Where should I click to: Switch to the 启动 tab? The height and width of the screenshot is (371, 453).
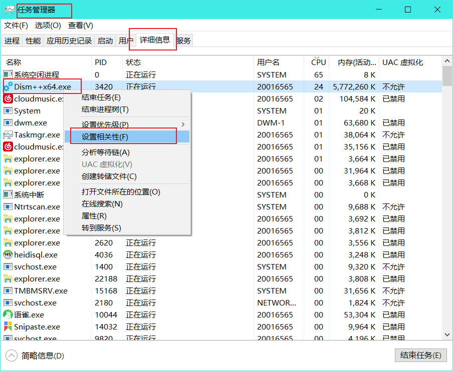105,40
